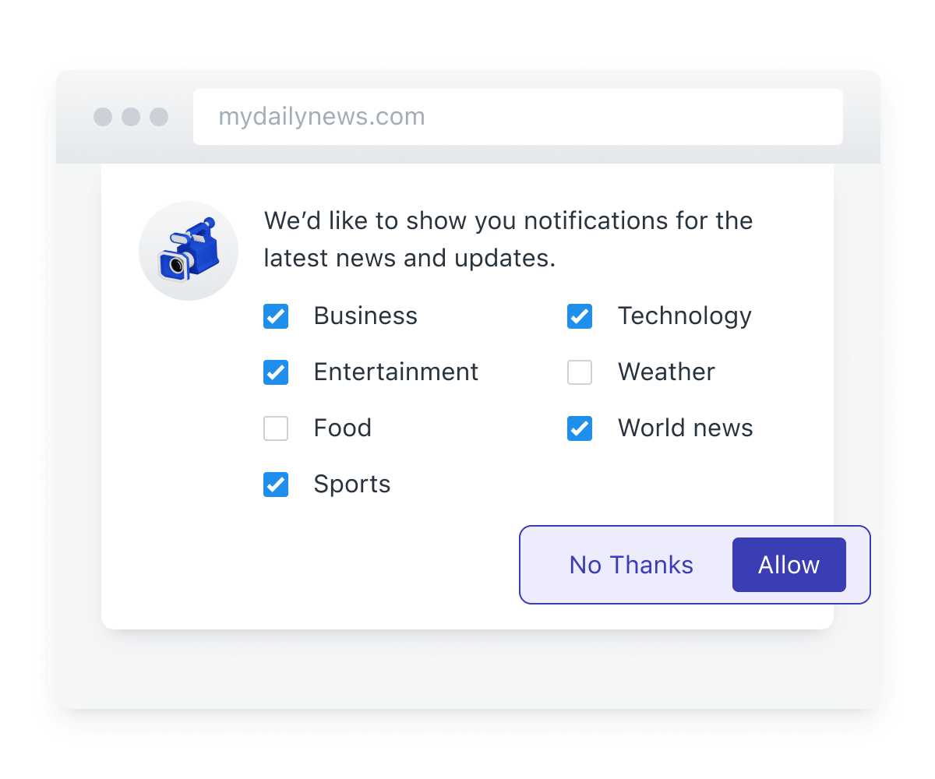Screen dimensions: 935x779
Task: Dismiss with No Thanks
Action: (x=631, y=565)
